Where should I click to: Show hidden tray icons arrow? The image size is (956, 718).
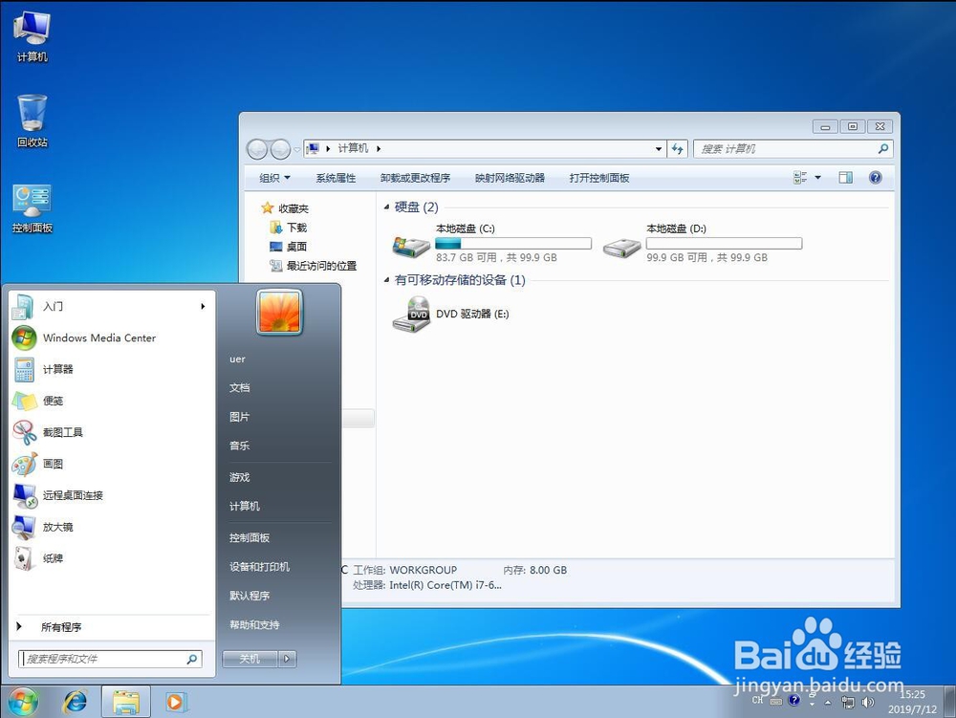[827, 702]
